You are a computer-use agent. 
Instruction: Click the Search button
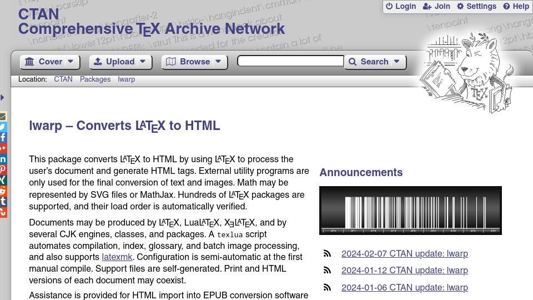point(369,62)
